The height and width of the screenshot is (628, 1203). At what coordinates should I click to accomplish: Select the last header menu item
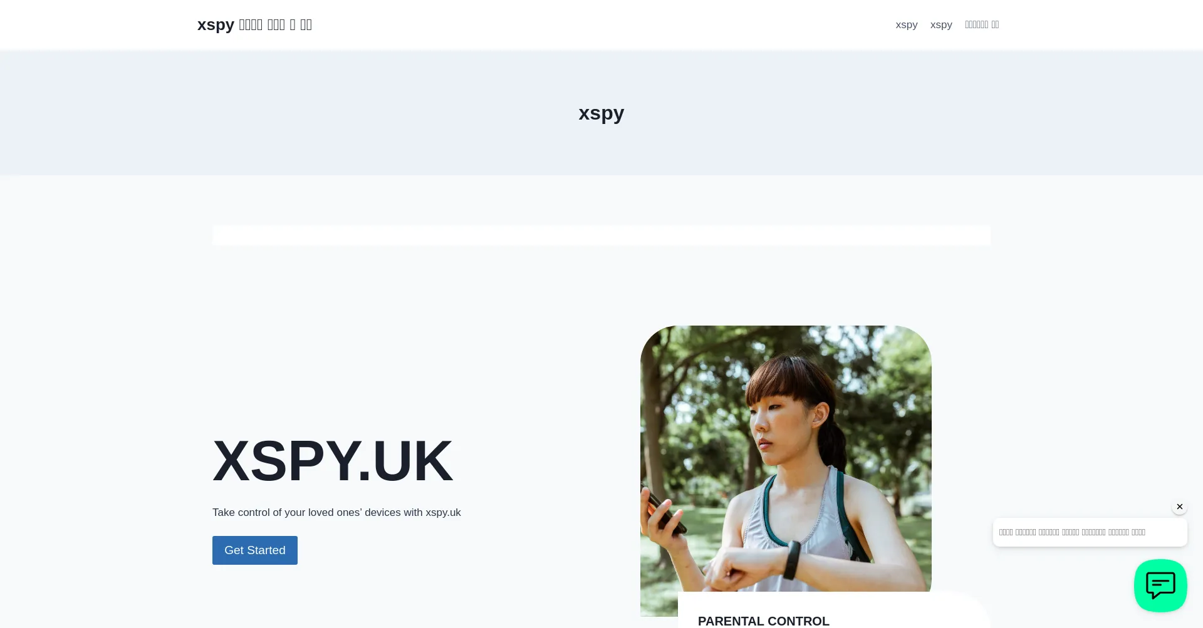(982, 24)
